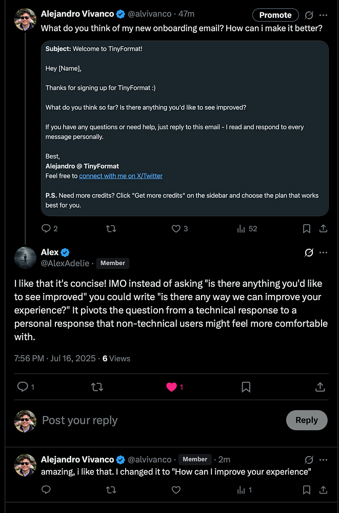Open Grok icon on Alejandro's top post
Image resolution: width=339 pixels, height=513 pixels.
309,15
